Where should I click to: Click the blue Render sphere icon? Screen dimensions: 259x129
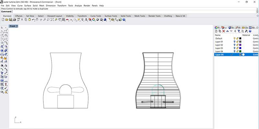tap(105, 20)
